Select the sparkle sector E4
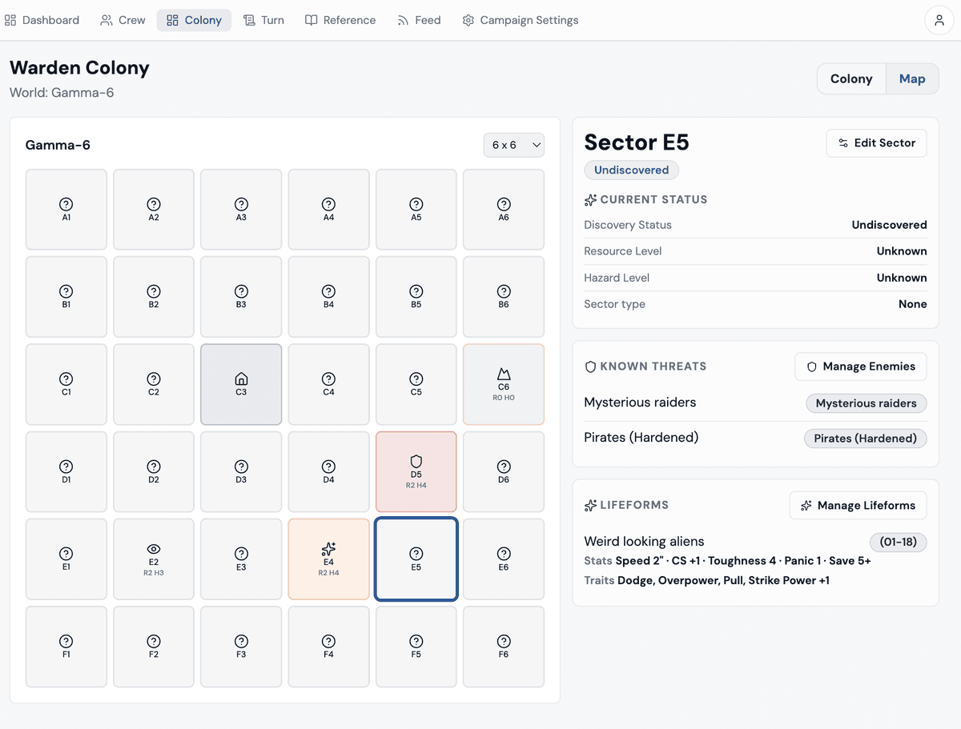Image resolution: width=961 pixels, height=729 pixels. [x=328, y=559]
